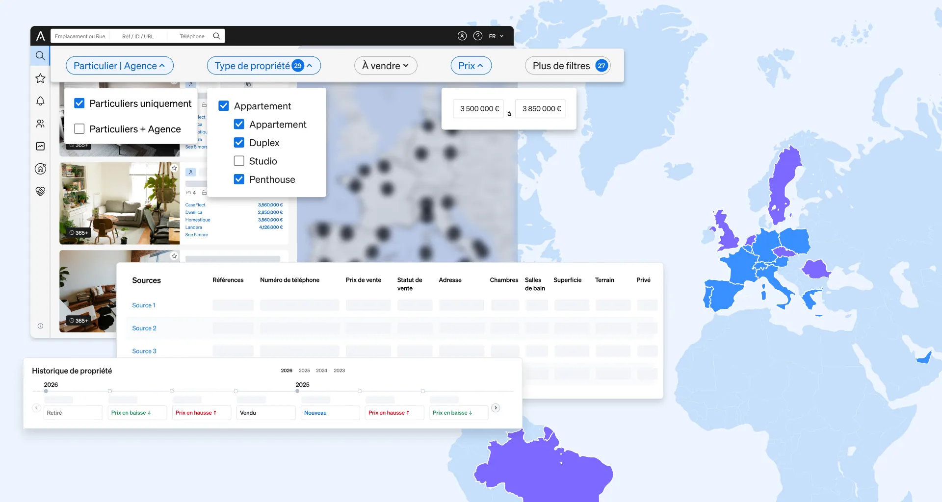Select the 2025 year tab in history
This screenshot has width=942, height=502.
(304, 371)
